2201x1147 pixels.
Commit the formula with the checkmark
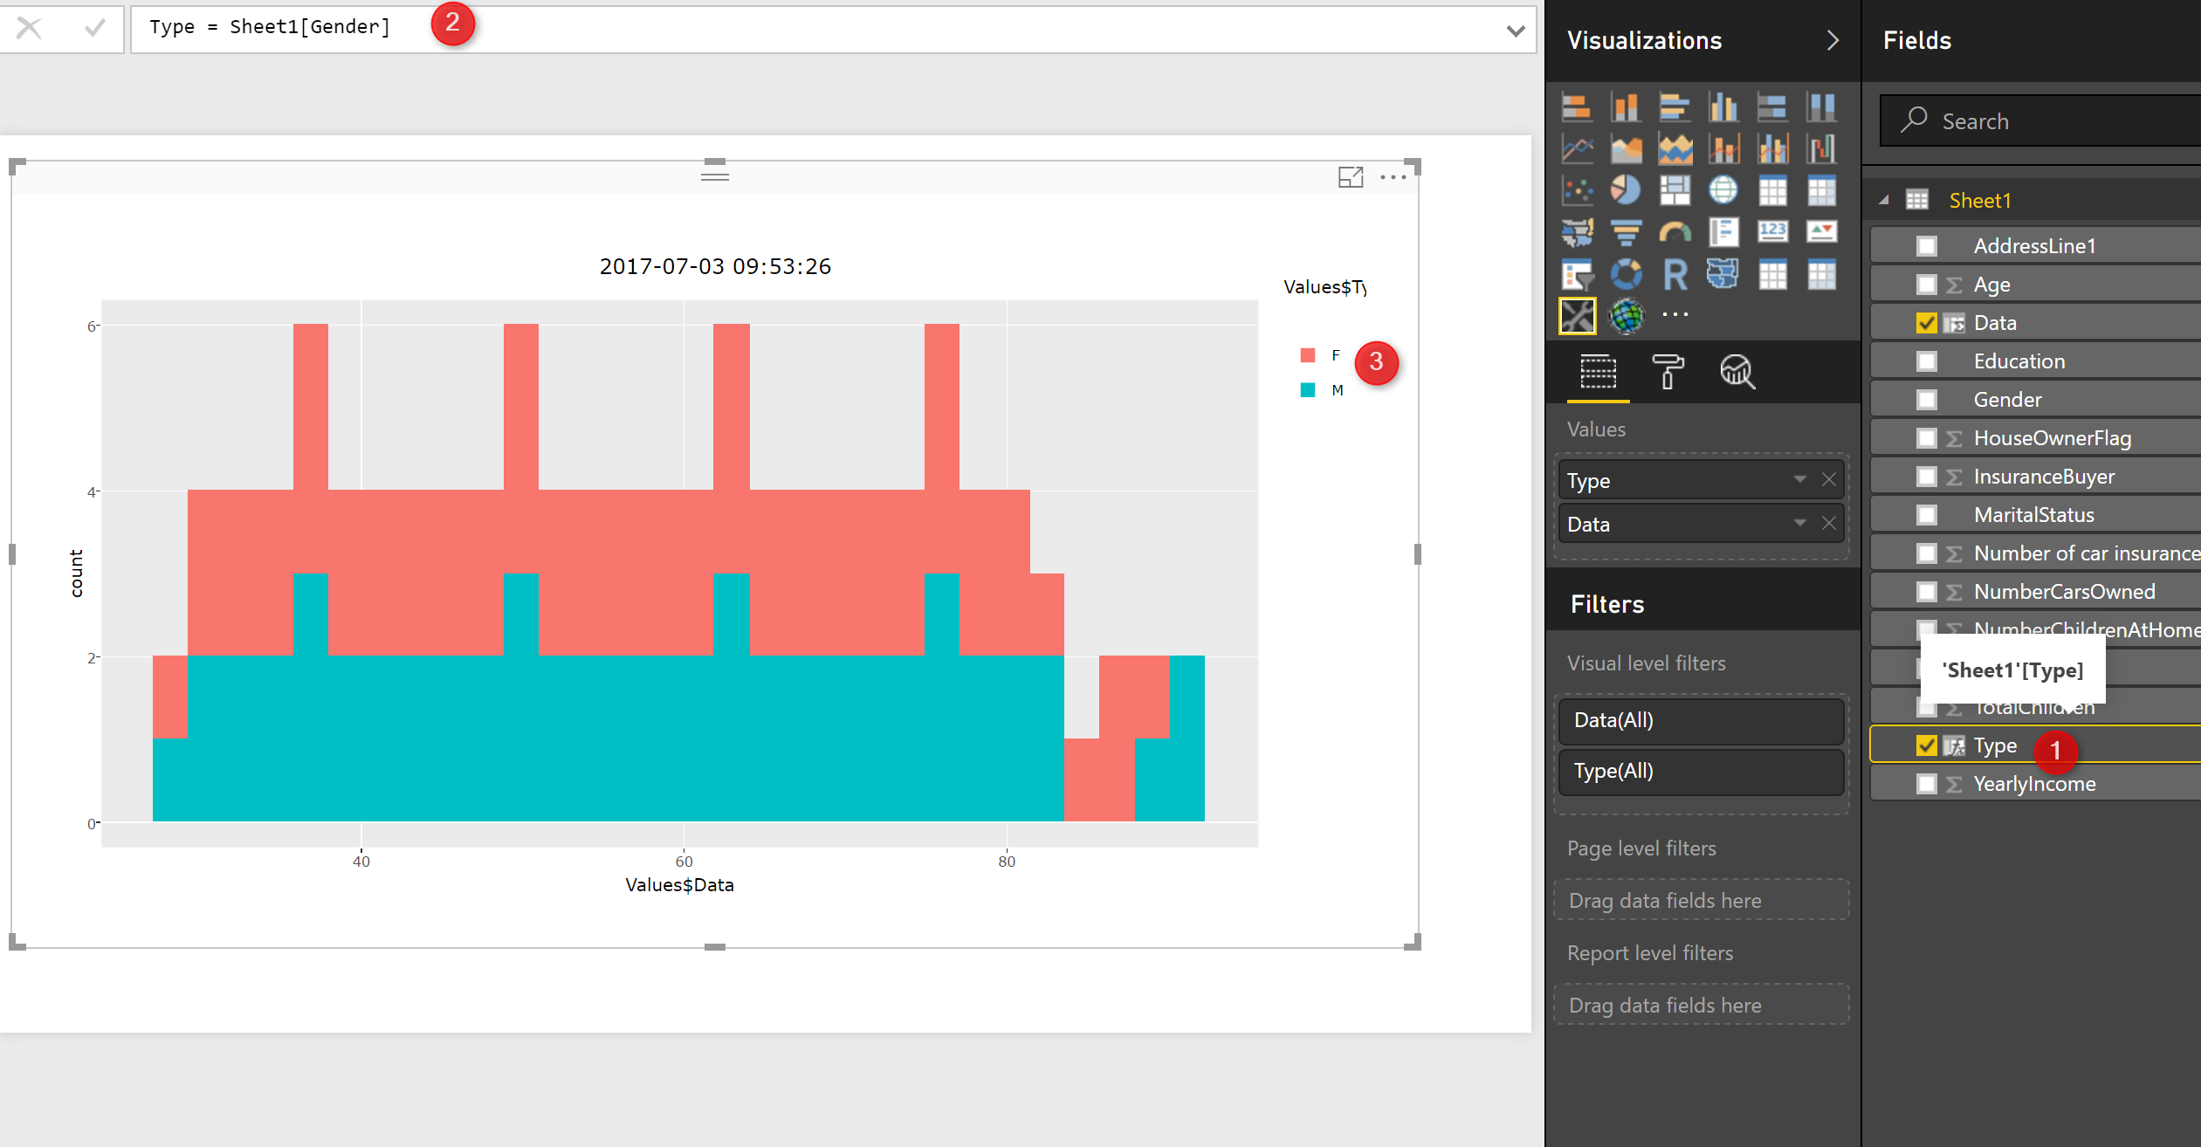[x=94, y=28]
